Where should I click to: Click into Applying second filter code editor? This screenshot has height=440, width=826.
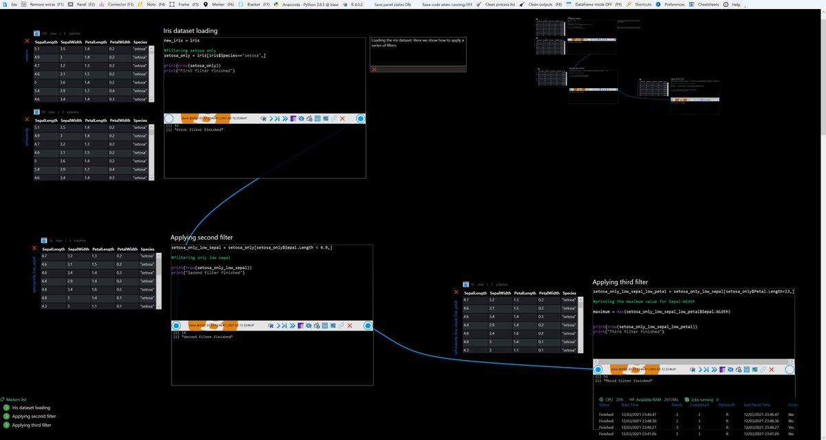pyautogui.click(x=271, y=282)
